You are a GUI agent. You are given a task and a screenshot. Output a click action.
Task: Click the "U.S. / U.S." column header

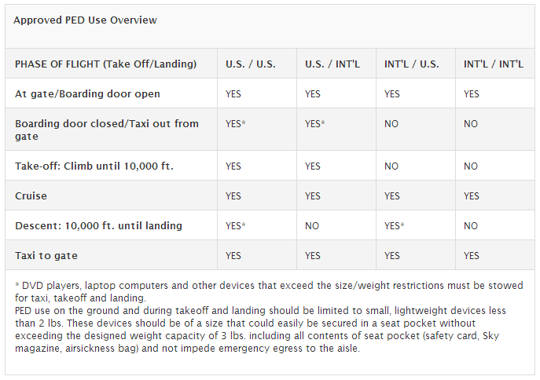(251, 64)
